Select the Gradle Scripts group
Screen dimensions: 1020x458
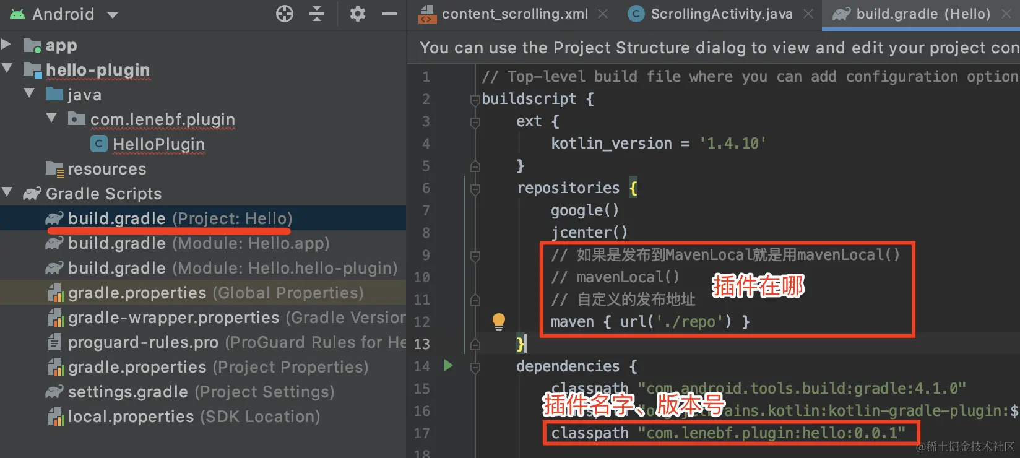pyautogui.click(x=103, y=194)
